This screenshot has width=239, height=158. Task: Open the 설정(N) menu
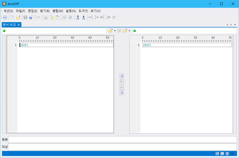click(71, 11)
